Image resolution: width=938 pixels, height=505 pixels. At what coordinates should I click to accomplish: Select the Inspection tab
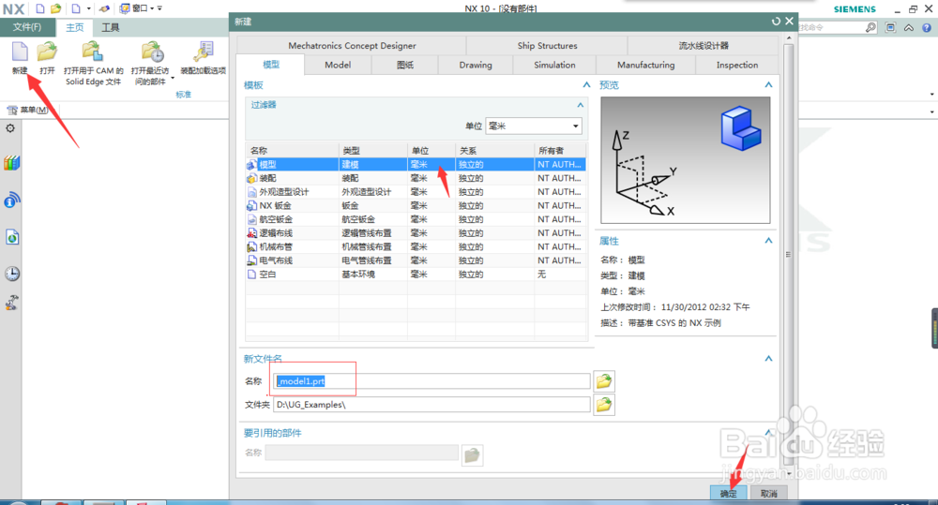[737, 65]
